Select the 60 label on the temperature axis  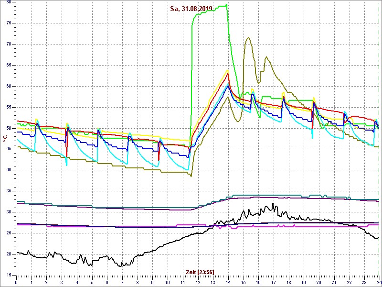coord(9,86)
